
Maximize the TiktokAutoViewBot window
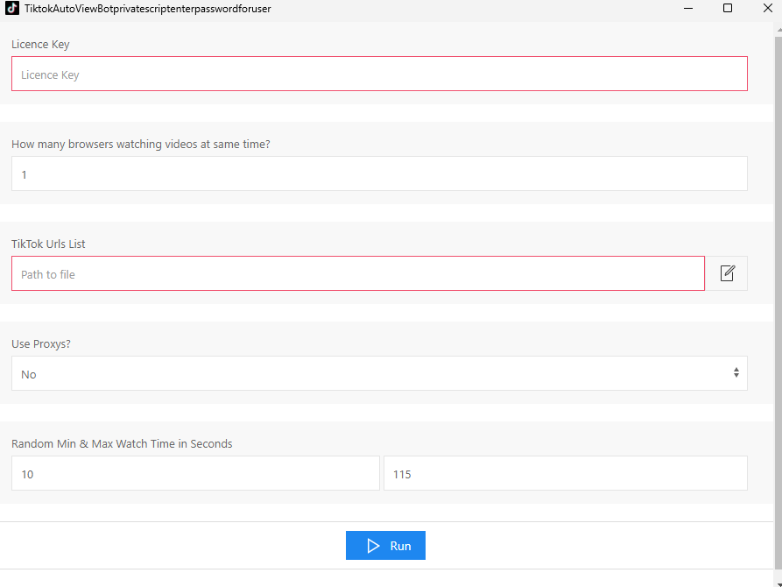pyautogui.click(x=728, y=8)
